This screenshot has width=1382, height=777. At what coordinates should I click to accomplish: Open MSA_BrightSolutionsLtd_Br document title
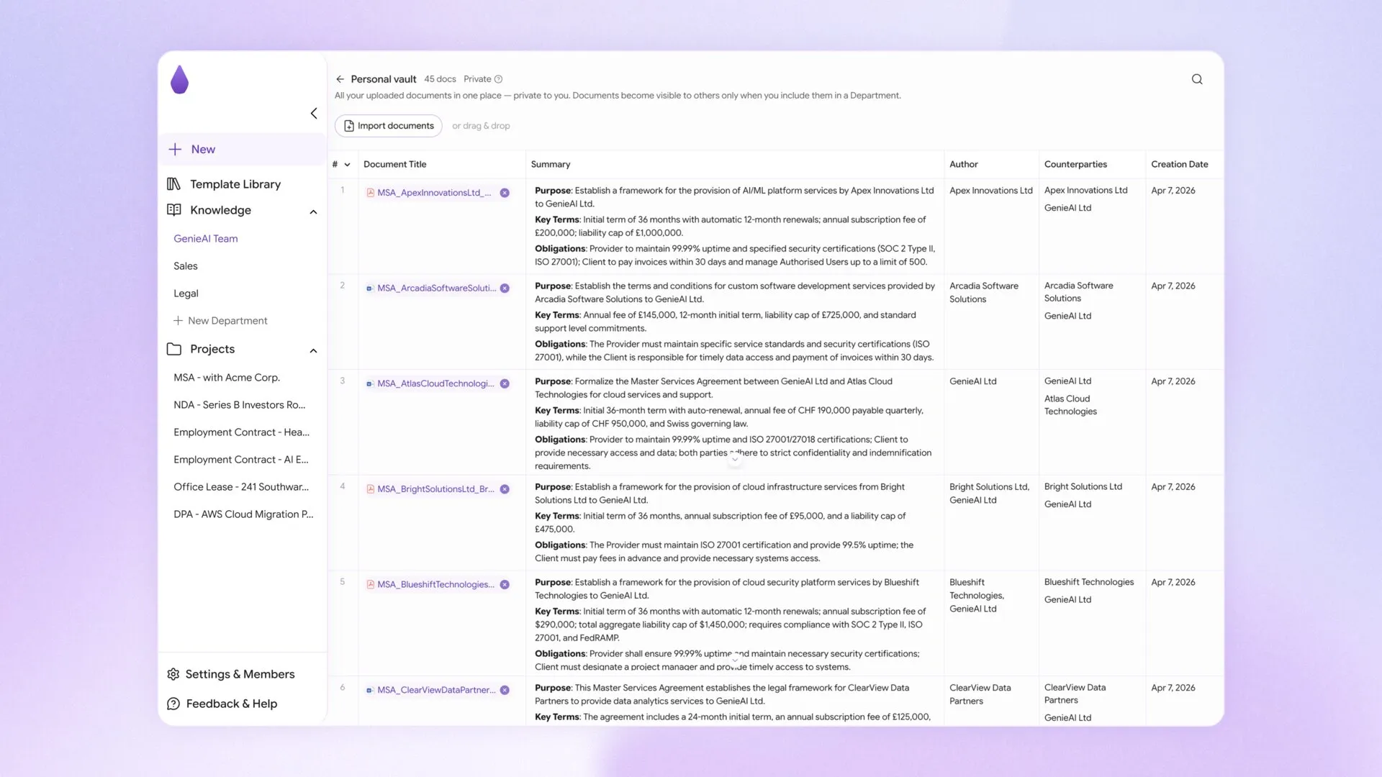(x=436, y=489)
